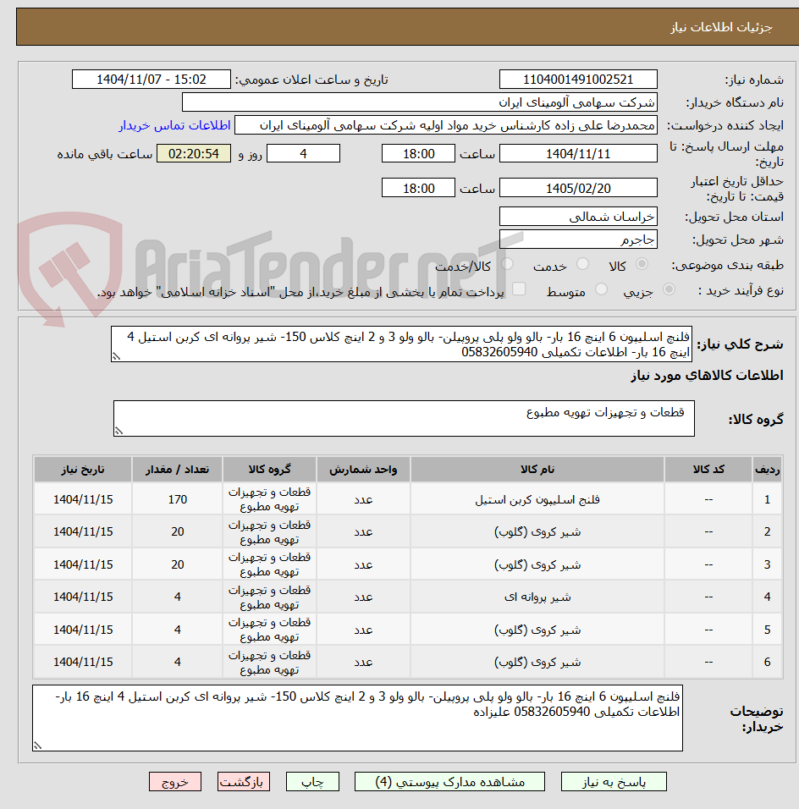Click the پاسخ به نیاز button

pyautogui.click(x=614, y=782)
